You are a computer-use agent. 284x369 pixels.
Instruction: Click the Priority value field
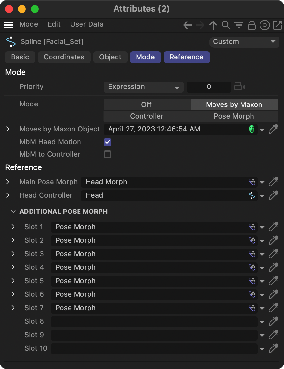(209, 87)
